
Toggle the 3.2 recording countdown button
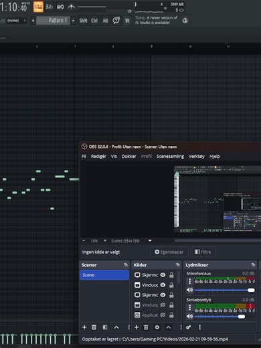[x=50, y=7]
